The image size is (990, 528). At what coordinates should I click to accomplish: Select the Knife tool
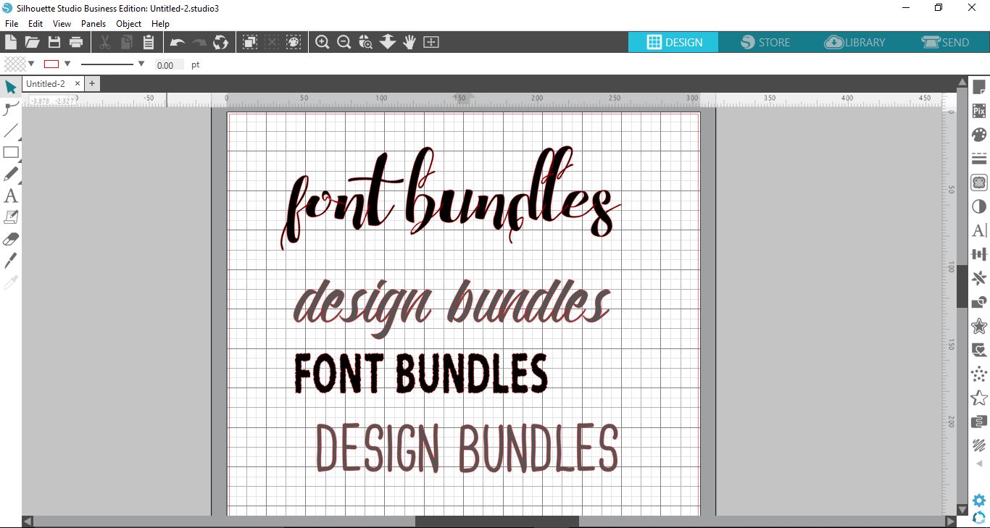coord(11,261)
